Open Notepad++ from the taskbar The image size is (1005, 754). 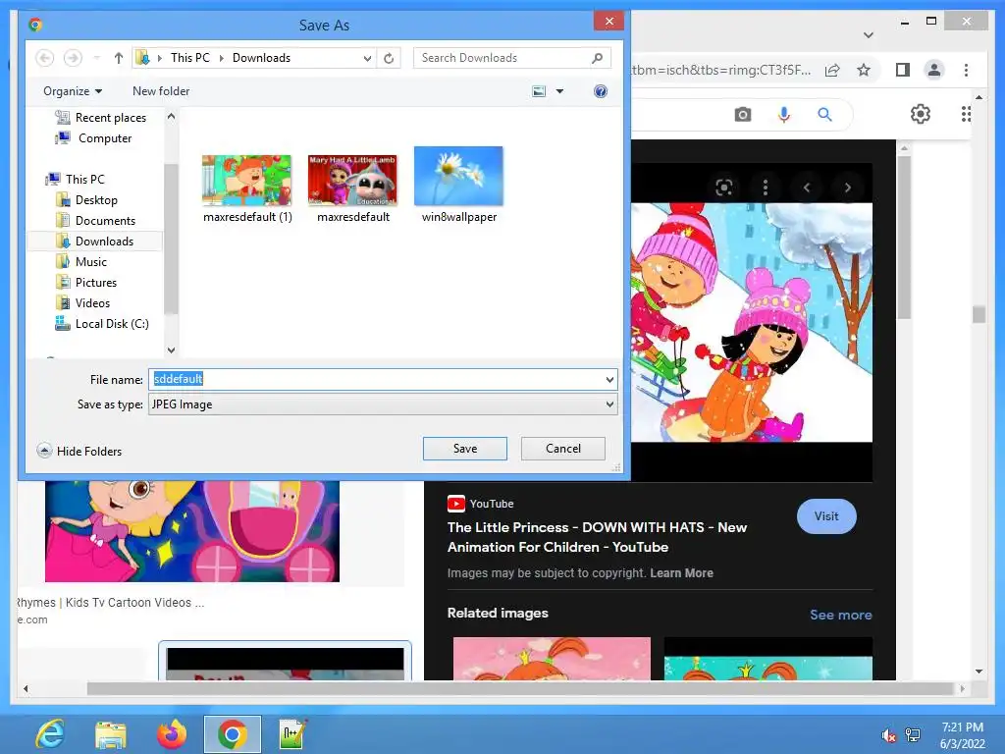click(292, 734)
